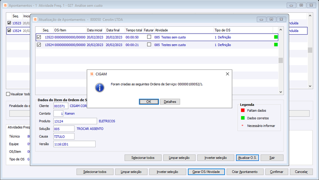Toggle the 13524 checkbox in the back Apontamentos window

point(9,31)
